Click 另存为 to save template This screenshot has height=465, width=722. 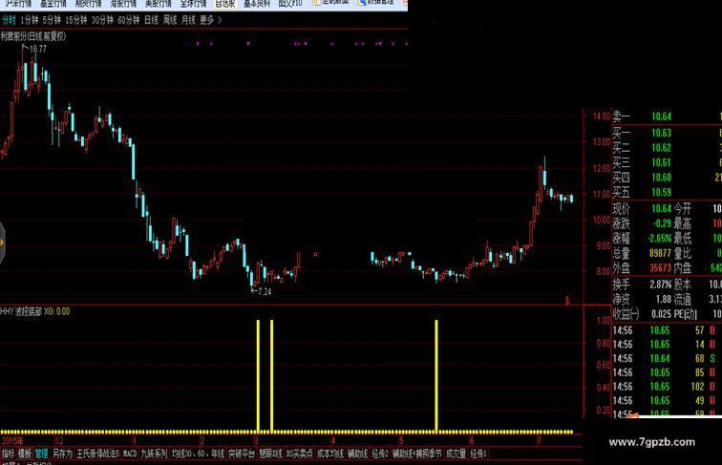(62, 454)
